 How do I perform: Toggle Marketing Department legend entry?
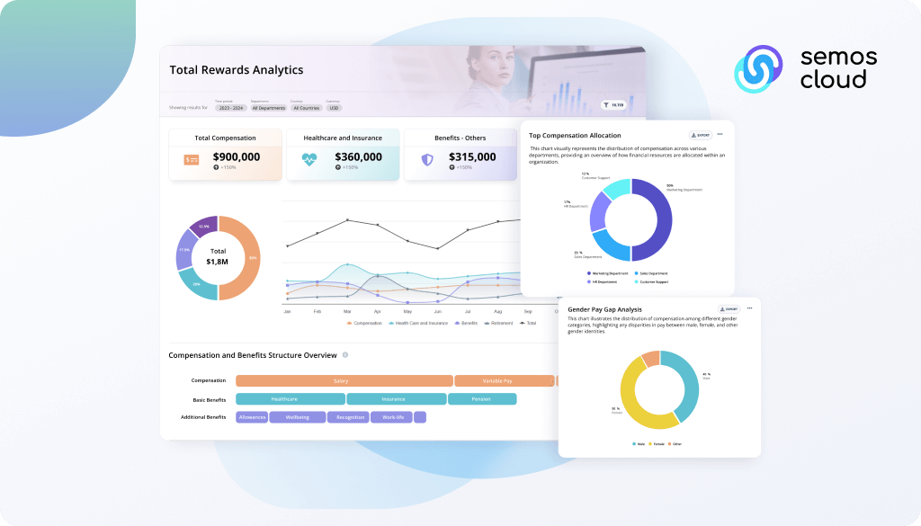(x=607, y=273)
